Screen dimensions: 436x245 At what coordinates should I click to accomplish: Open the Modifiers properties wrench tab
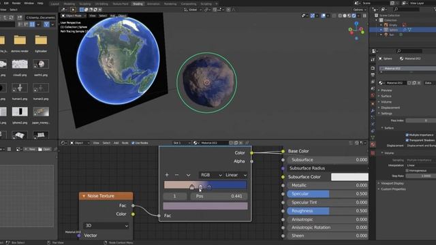click(x=373, y=110)
